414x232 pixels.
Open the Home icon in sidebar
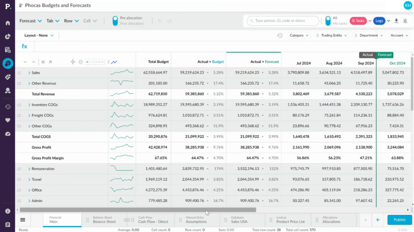click(x=8, y=23)
